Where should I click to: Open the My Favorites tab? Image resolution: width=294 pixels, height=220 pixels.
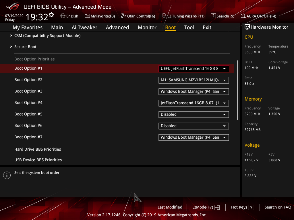pyautogui.click(x=28, y=27)
